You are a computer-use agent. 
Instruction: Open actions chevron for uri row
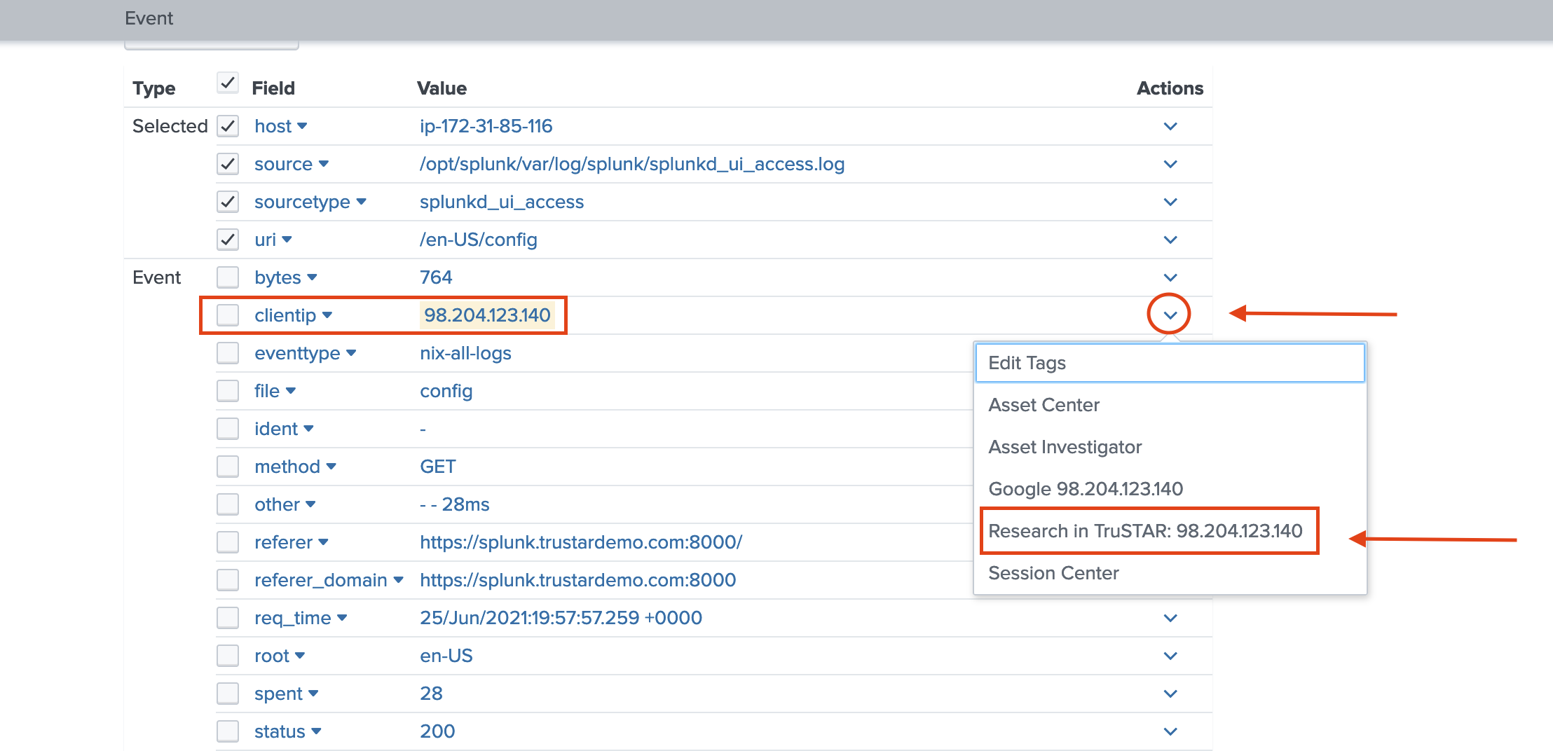point(1170,240)
